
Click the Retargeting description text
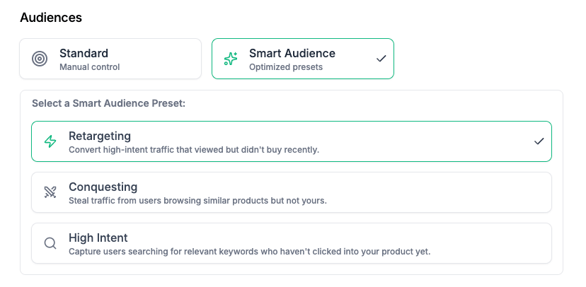194,150
